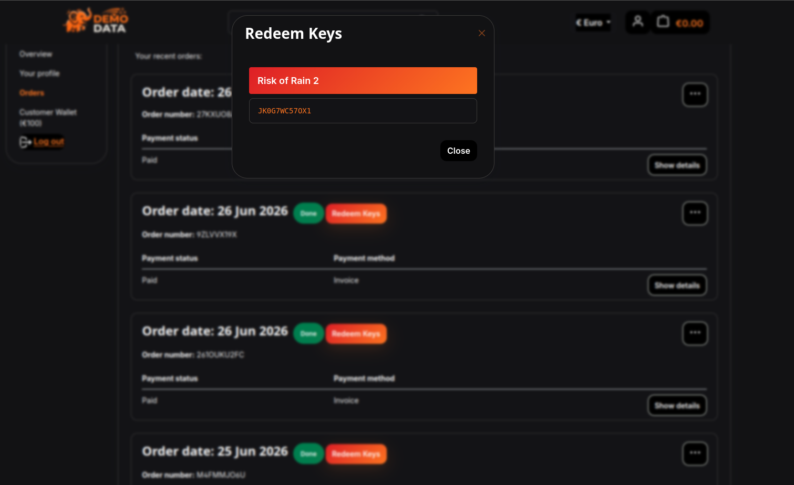The width and height of the screenshot is (794, 485).
Task: Click Done badge on order 9ZLVVX19X
Action: [308, 214]
